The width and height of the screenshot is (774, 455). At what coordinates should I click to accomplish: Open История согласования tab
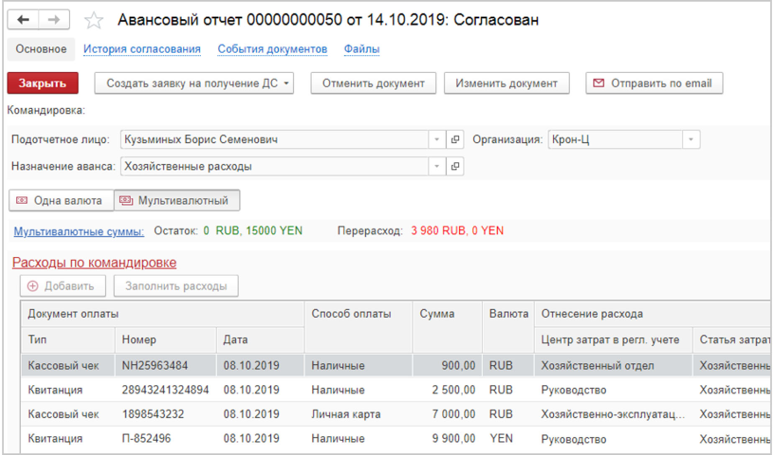coord(142,49)
